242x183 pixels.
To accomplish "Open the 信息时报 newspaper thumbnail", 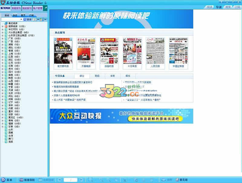I will click(x=109, y=51).
